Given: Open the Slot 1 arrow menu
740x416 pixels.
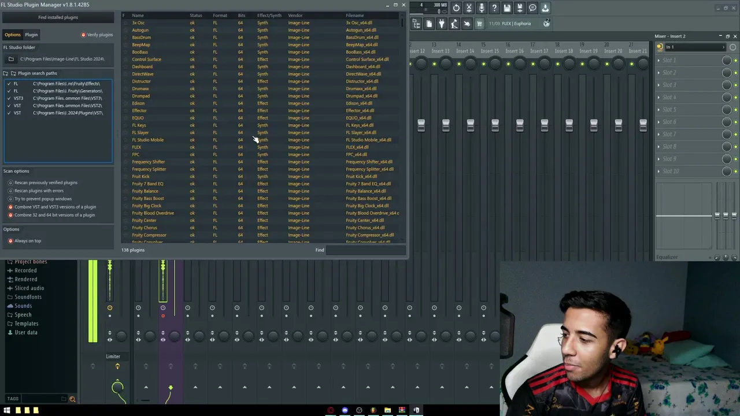Looking at the screenshot, I should (658, 60).
